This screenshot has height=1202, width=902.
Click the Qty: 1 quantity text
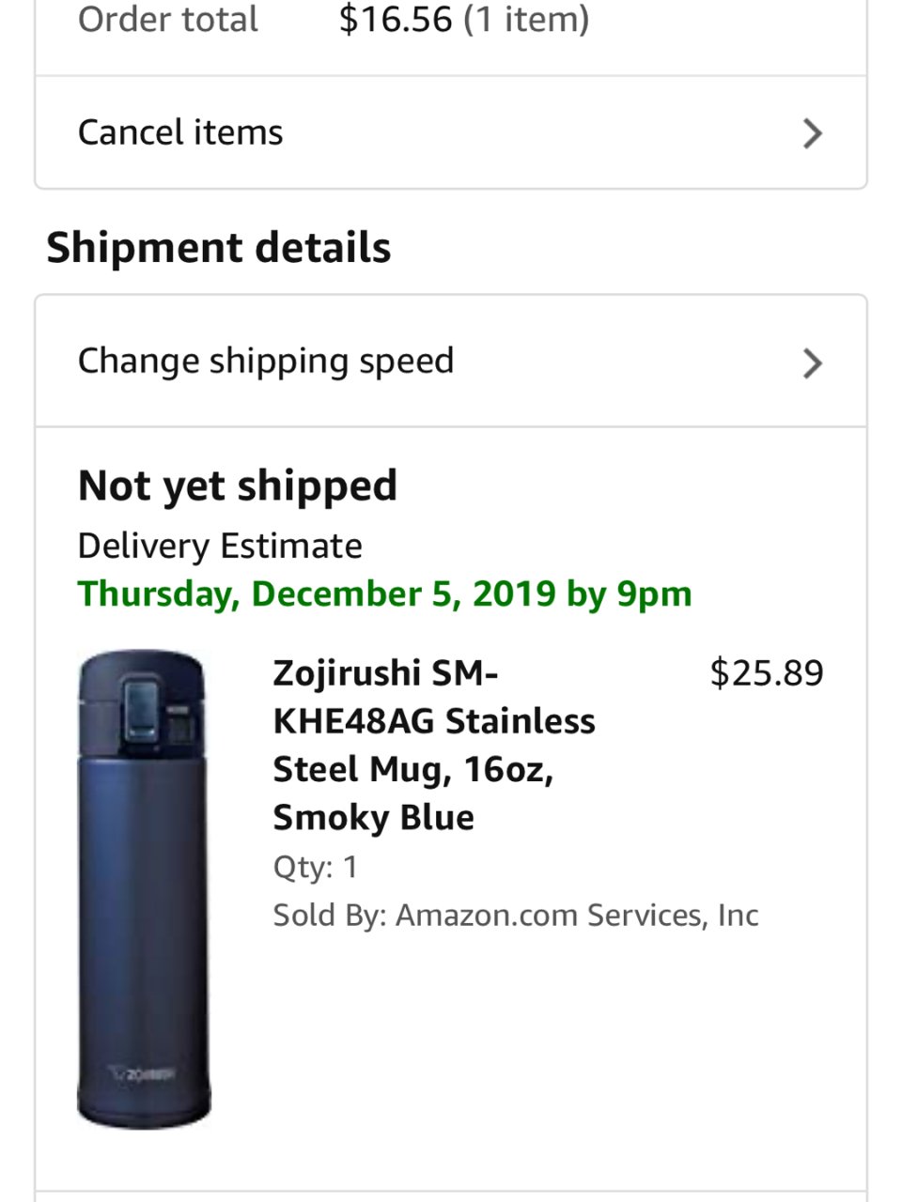[x=316, y=866]
